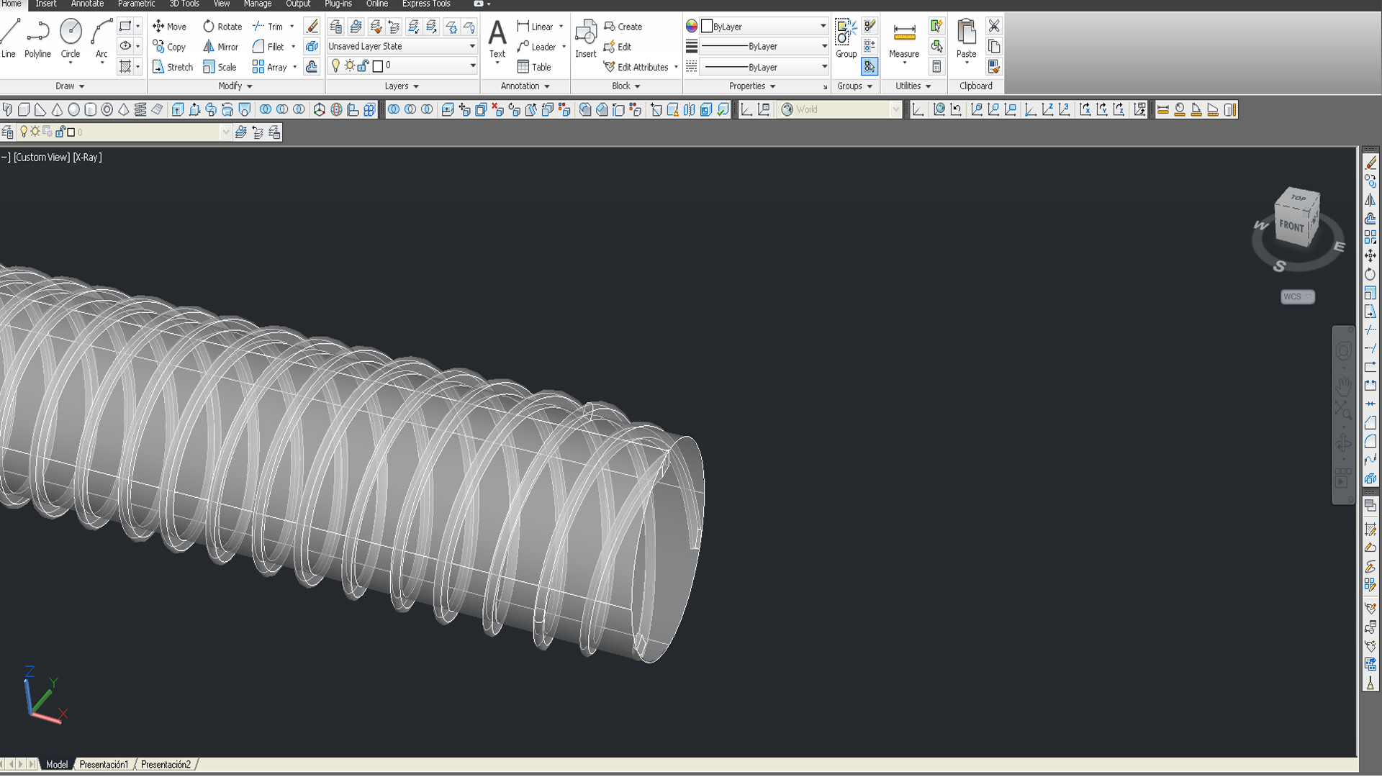Open the WCS dropdown below ViewCube

[1298, 296]
